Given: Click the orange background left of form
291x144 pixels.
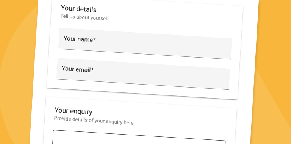Looking at the screenshot, I should pyautogui.click(x=17, y=74).
